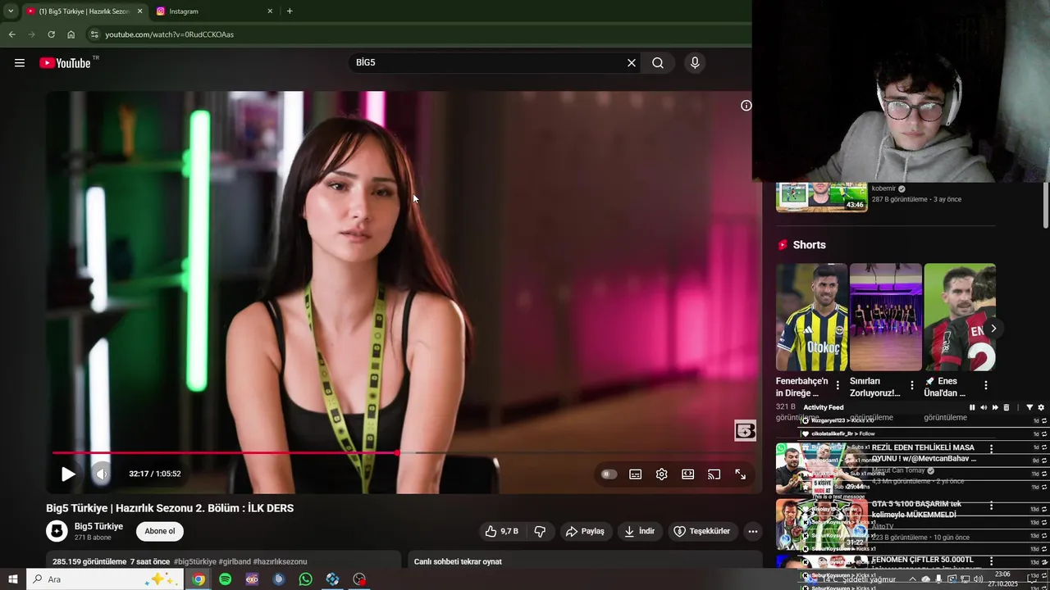Open options for Fenerbahçe'n in Direğe short
The image size is (1050, 590).
(838, 385)
